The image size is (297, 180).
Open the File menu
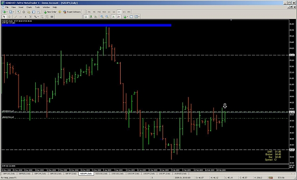pyautogui.click(x=7, y=7)
